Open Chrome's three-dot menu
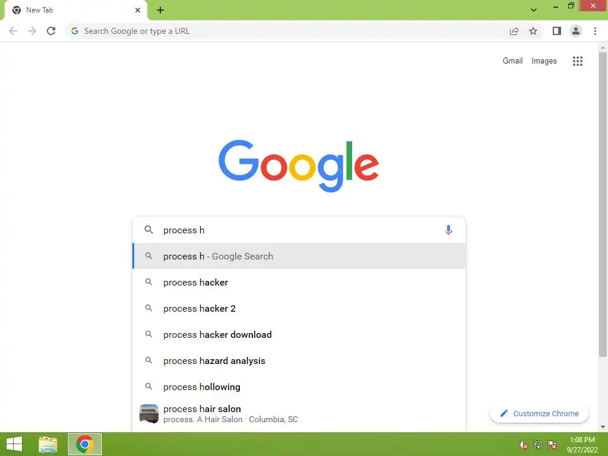Viewport: 608px width, 456px height. pos(595,31)
